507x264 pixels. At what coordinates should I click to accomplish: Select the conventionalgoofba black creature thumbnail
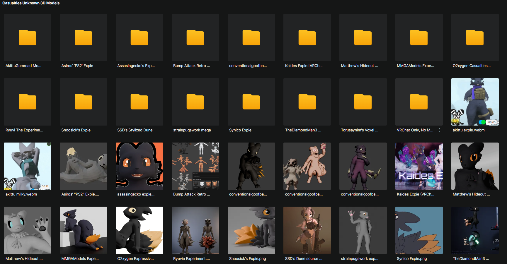pos(251,166)
